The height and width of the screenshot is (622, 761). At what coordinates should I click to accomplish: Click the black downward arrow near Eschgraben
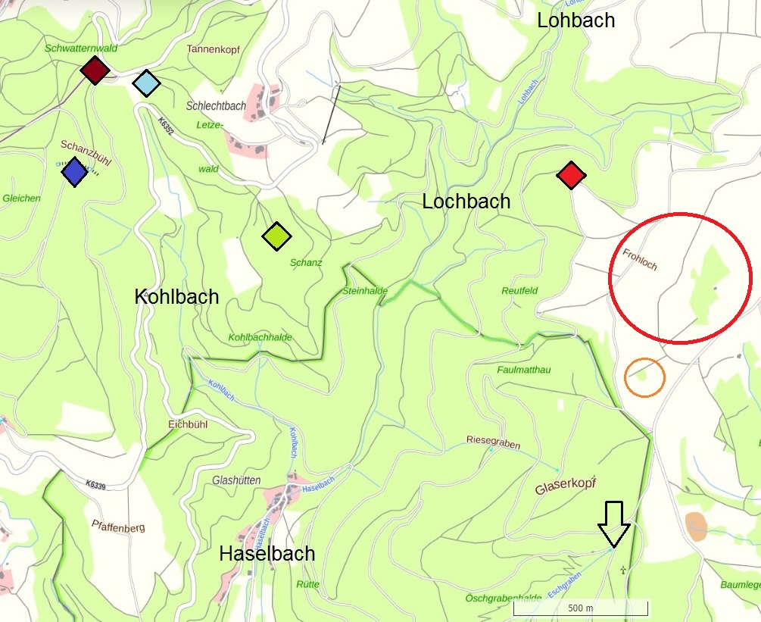614,524
